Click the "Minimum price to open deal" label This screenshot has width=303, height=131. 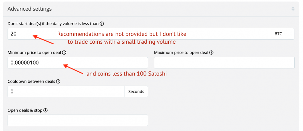point(35,53)
